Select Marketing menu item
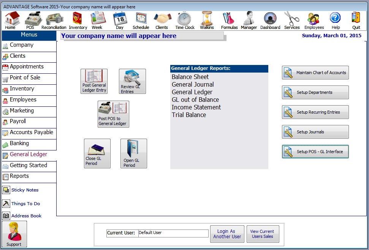This screenshot has width=369, height=250. coord(29,112)
